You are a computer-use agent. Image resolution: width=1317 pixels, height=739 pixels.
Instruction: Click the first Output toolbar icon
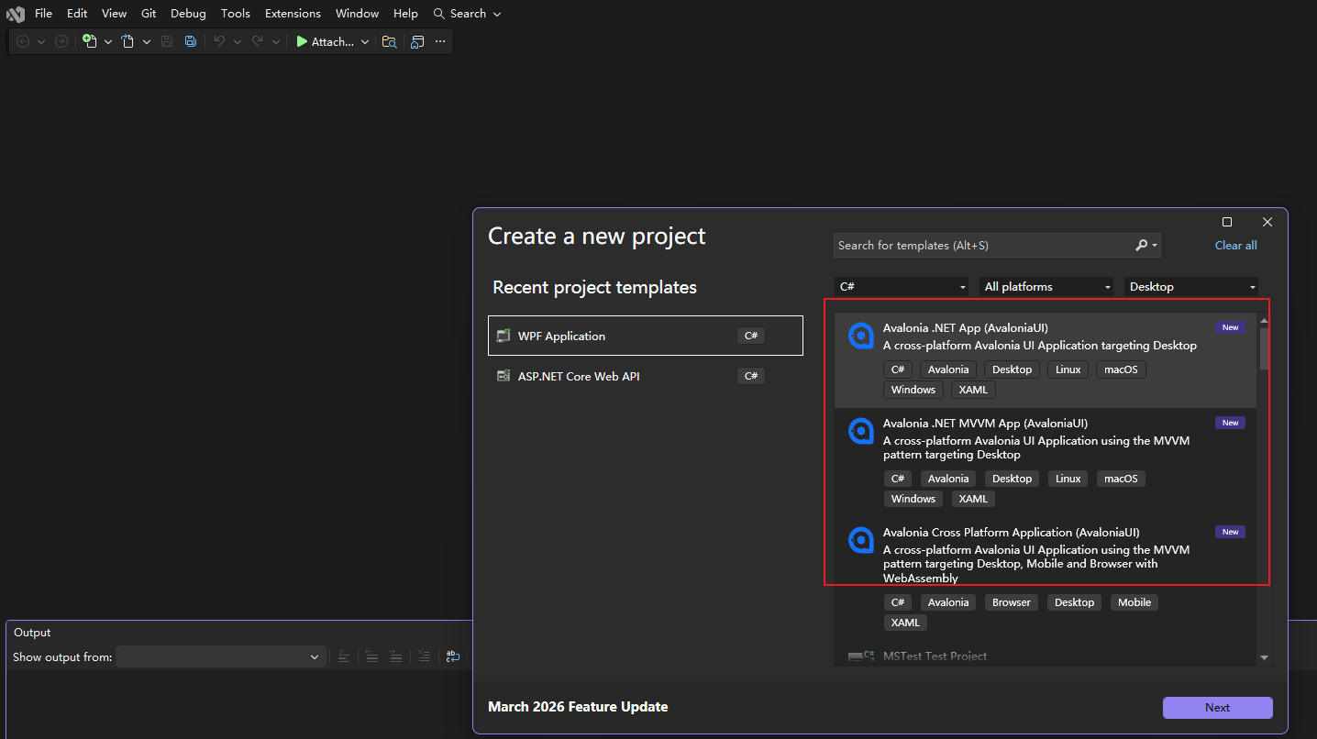point(343,656)
